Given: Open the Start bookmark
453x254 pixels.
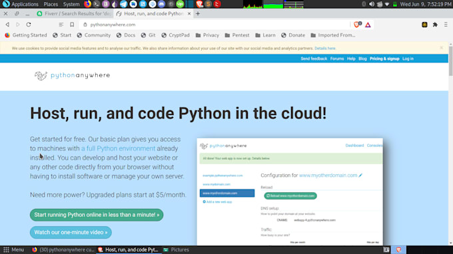Looking at the screenshot, I should point(62,35).
